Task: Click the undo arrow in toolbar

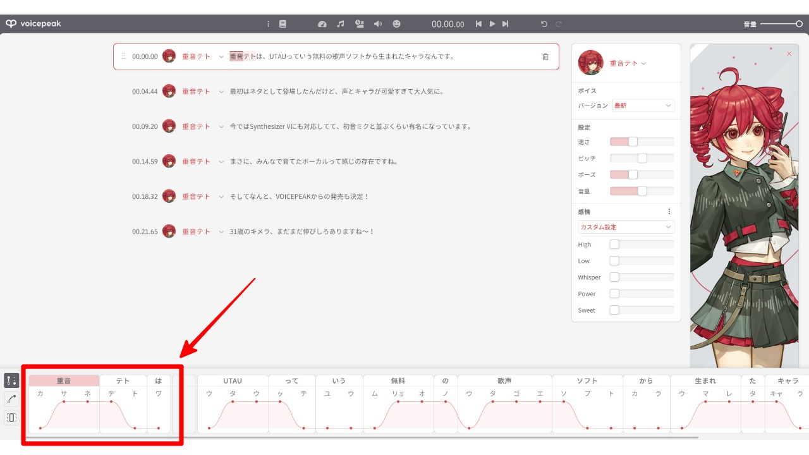Action: pyautogui.click(x=544, y=24)
